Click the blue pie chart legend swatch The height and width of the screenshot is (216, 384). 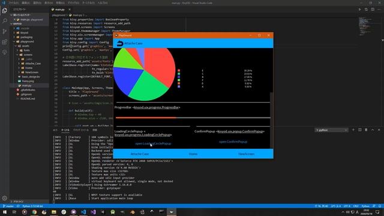click(179, 77)
